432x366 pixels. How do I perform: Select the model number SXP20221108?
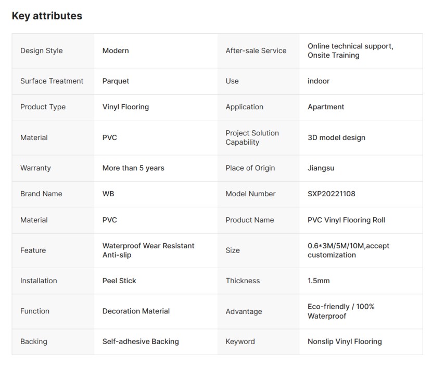point(332,194)
